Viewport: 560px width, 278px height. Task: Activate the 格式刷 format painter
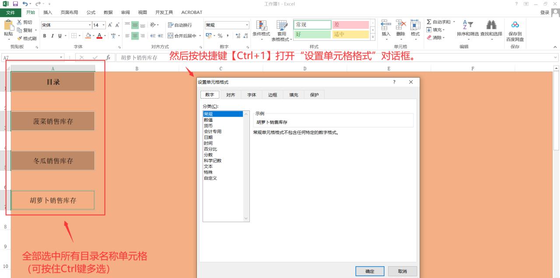pyautogui.click(x=27, y=38)
